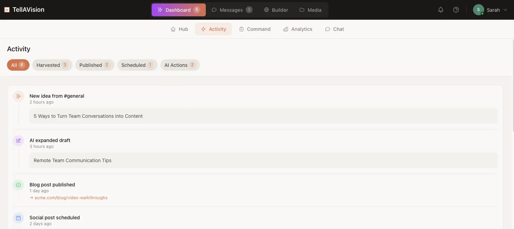Screen dimensions: 514x229
Task: Select the pencil icon beside AI expanded draft
Action: (18, 140)
